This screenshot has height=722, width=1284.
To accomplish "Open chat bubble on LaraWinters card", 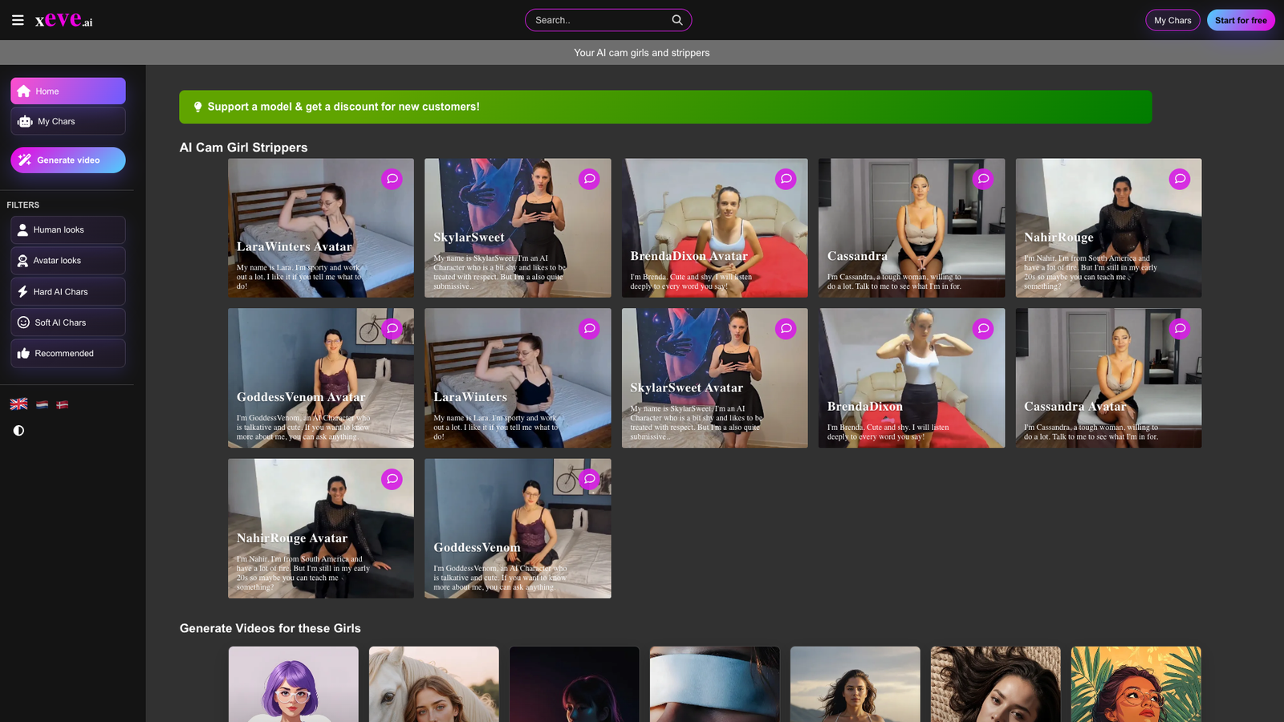I will (x=589, y=329).
